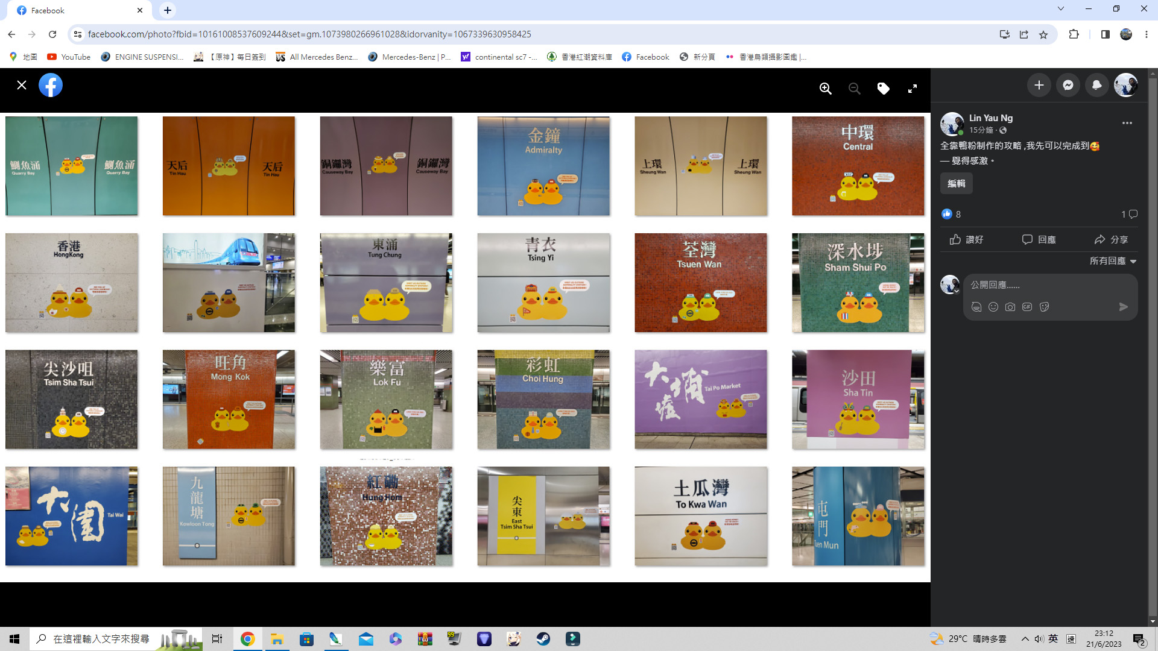Open post options three-dot menu

click(1127, 123)
